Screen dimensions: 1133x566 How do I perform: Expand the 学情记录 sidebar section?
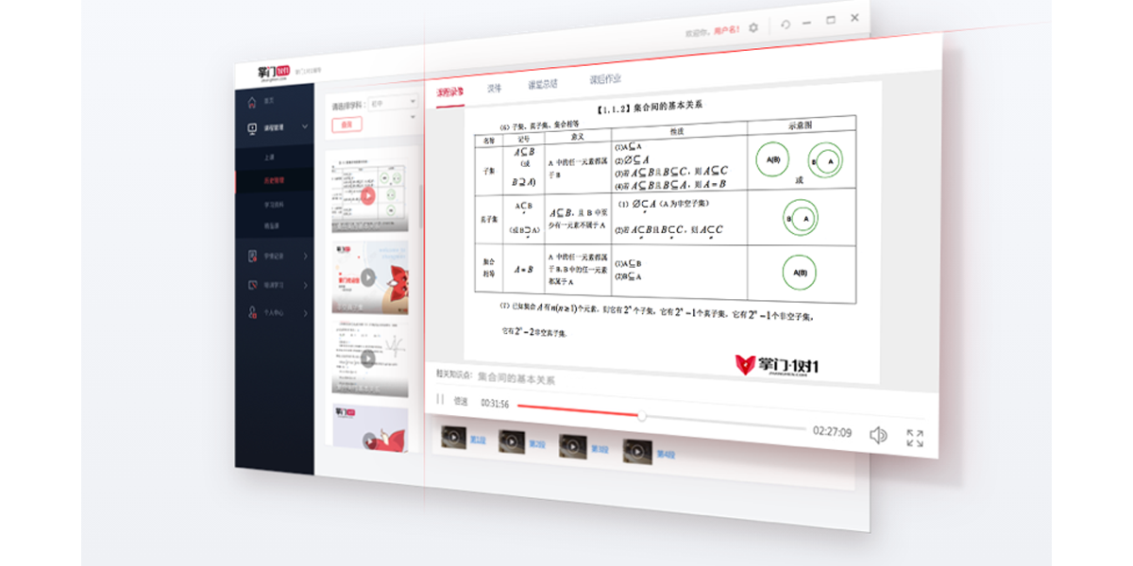click(305, 256)
